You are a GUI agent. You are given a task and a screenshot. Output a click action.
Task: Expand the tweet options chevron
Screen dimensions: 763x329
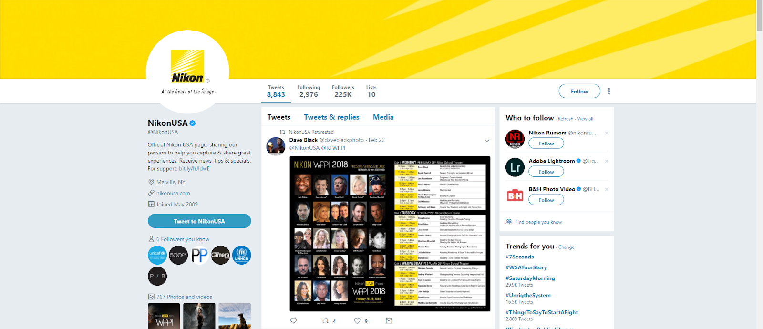pos(487,140)
